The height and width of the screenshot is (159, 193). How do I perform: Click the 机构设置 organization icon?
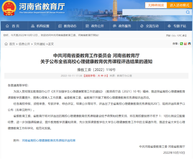pos(33,26)
